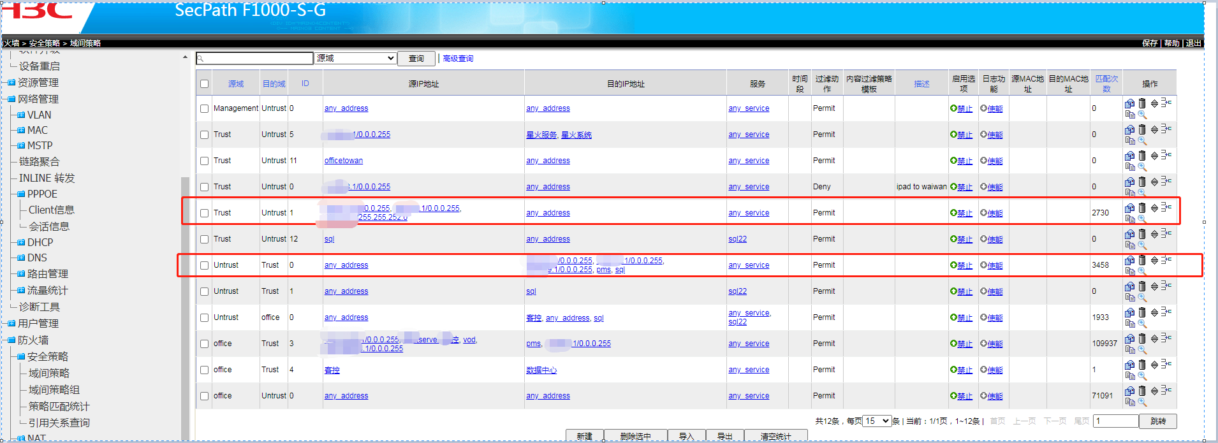Edit the office to Untrust policy
The height and width of the screenshot is (443, 1218).
pos(1129,391)
